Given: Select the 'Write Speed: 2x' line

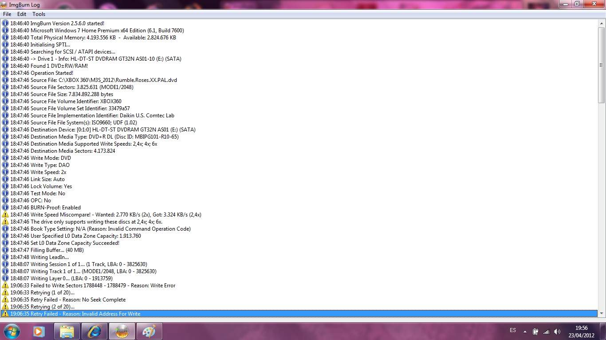Looking at the screenshot, I should [x=299, y=172].
